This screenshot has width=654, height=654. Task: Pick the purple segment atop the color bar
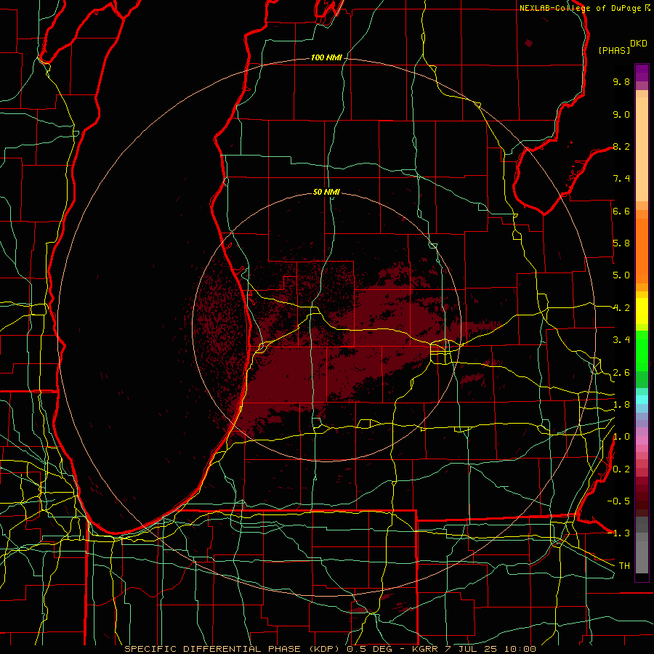coord(642,73)
